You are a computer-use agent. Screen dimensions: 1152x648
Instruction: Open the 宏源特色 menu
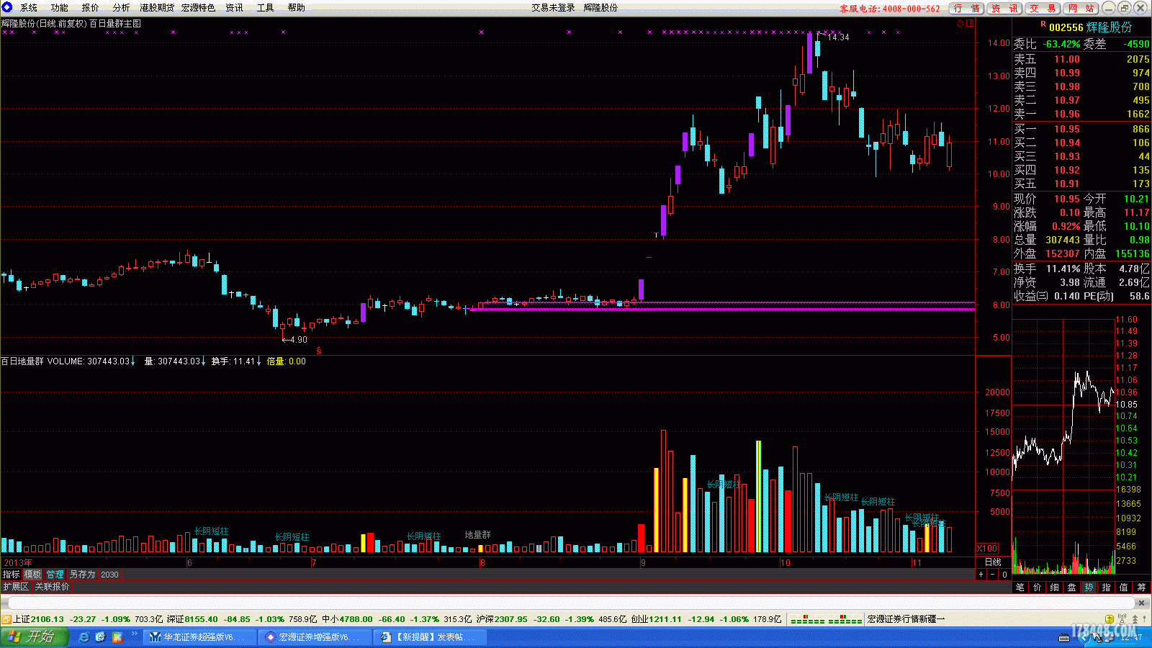click(198, 7)
